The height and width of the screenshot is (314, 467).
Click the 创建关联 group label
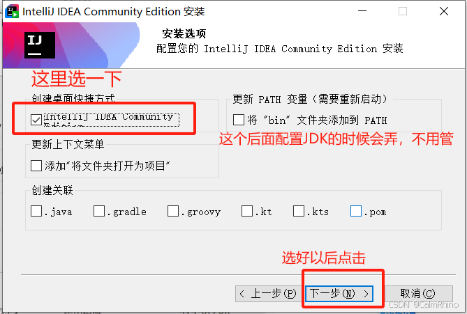(x=52, y=191)
